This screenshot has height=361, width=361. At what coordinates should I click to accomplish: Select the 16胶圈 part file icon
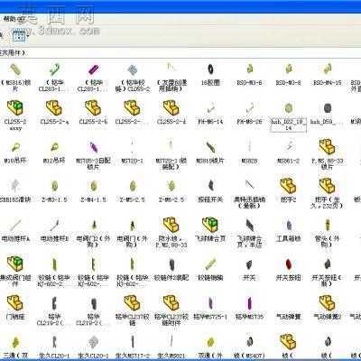coord(210,69)
